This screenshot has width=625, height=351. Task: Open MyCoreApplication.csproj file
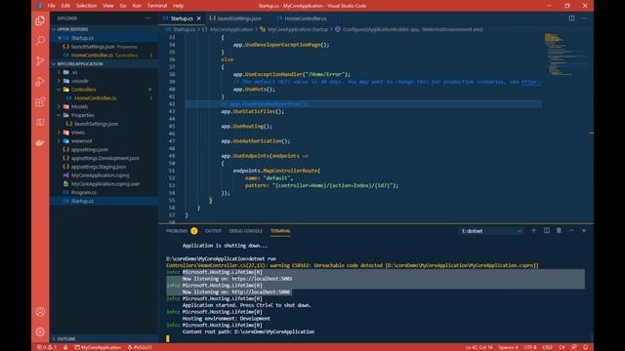point(100,175)
